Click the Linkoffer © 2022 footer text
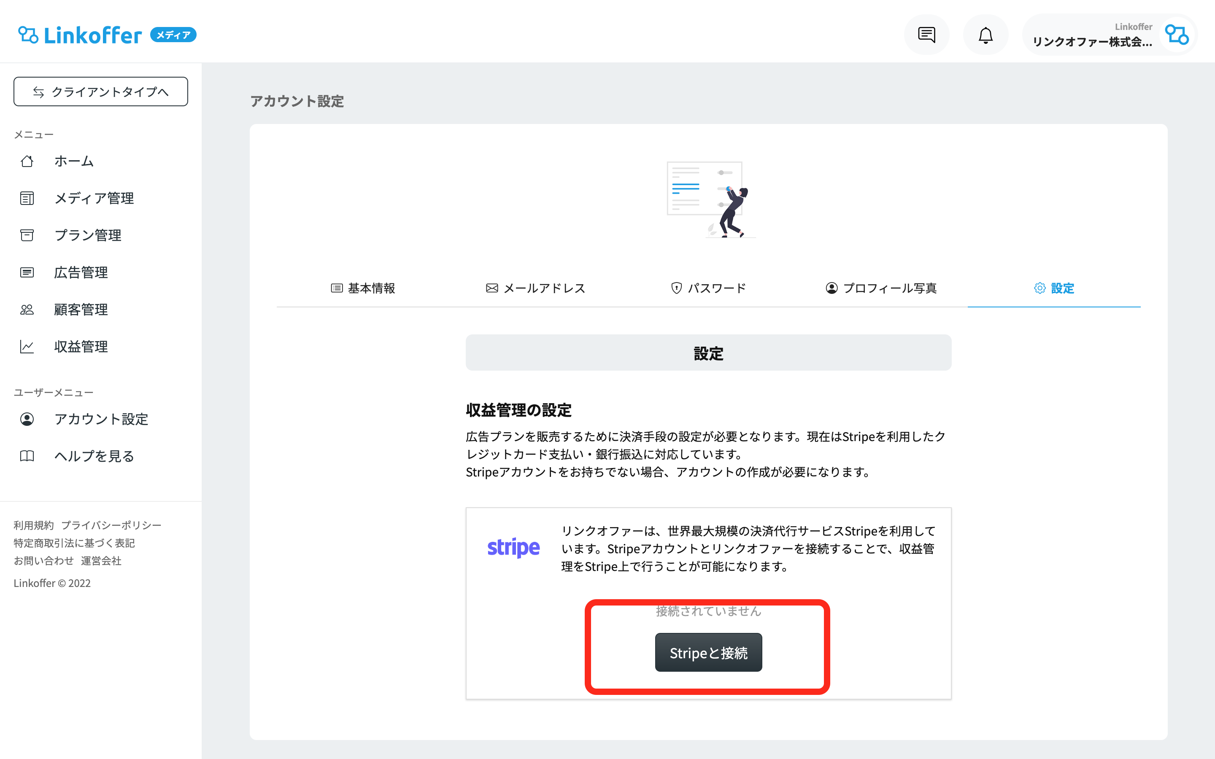The image size is (1215, 759). click(x=52, y=583)
